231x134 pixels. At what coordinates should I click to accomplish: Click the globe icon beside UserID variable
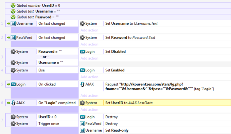click(13, 5)
